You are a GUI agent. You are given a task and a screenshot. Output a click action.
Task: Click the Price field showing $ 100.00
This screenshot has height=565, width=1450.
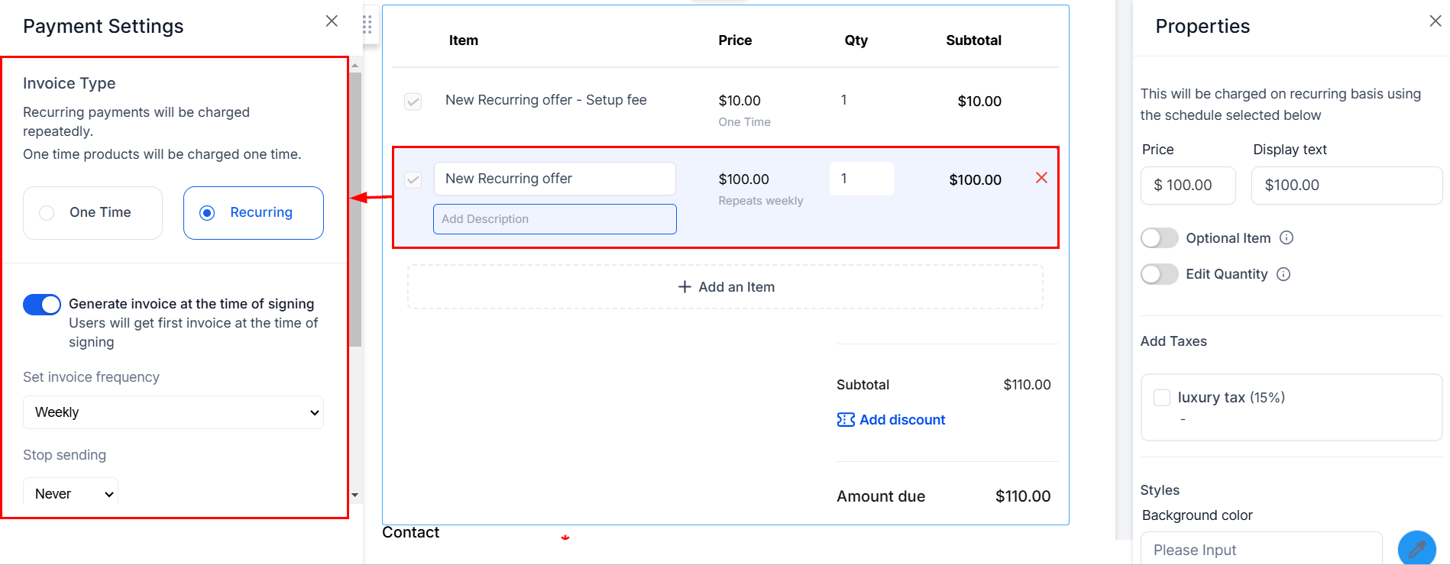click(x=1188, y=186)
